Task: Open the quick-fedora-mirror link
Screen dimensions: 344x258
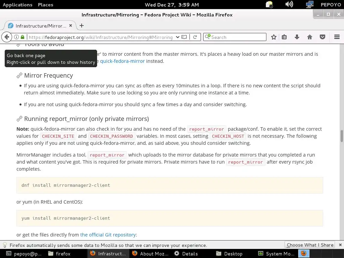Action: tap(122, 61)
